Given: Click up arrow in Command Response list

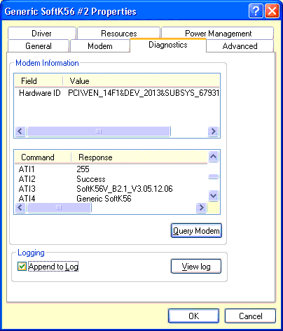Looking at the screenshot, I should coord(213,156).
